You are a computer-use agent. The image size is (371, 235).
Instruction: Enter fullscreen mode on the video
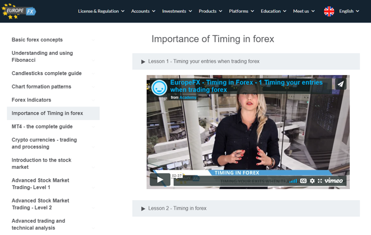click(x=320, y=181)
